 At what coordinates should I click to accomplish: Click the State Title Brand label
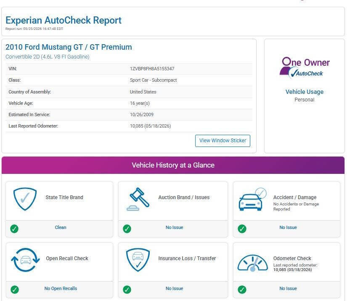pyautogui.click(x=64, y=197)
